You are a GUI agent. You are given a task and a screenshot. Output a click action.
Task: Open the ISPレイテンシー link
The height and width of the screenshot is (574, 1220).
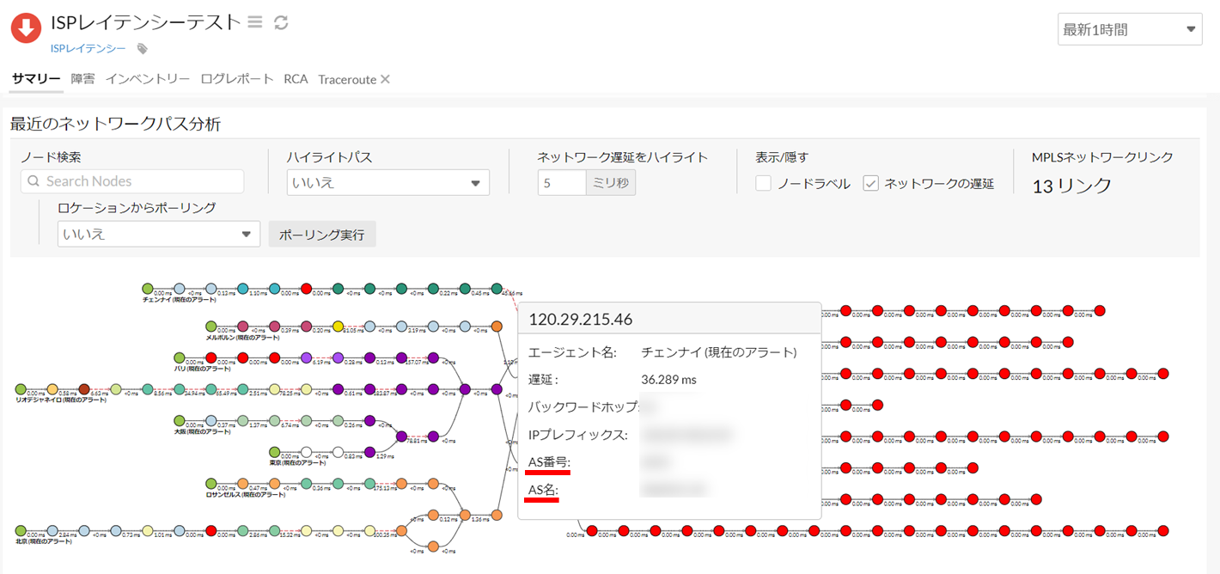coord(88,49)
